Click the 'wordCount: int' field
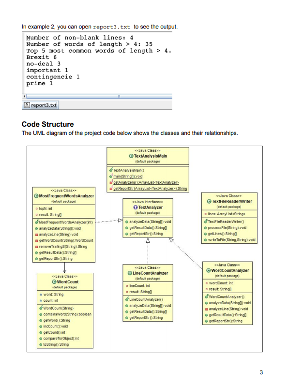 point(219,283)
